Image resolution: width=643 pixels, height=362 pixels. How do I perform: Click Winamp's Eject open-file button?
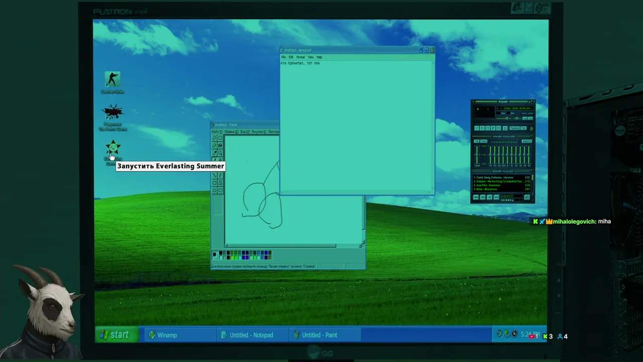click(505, 128)
